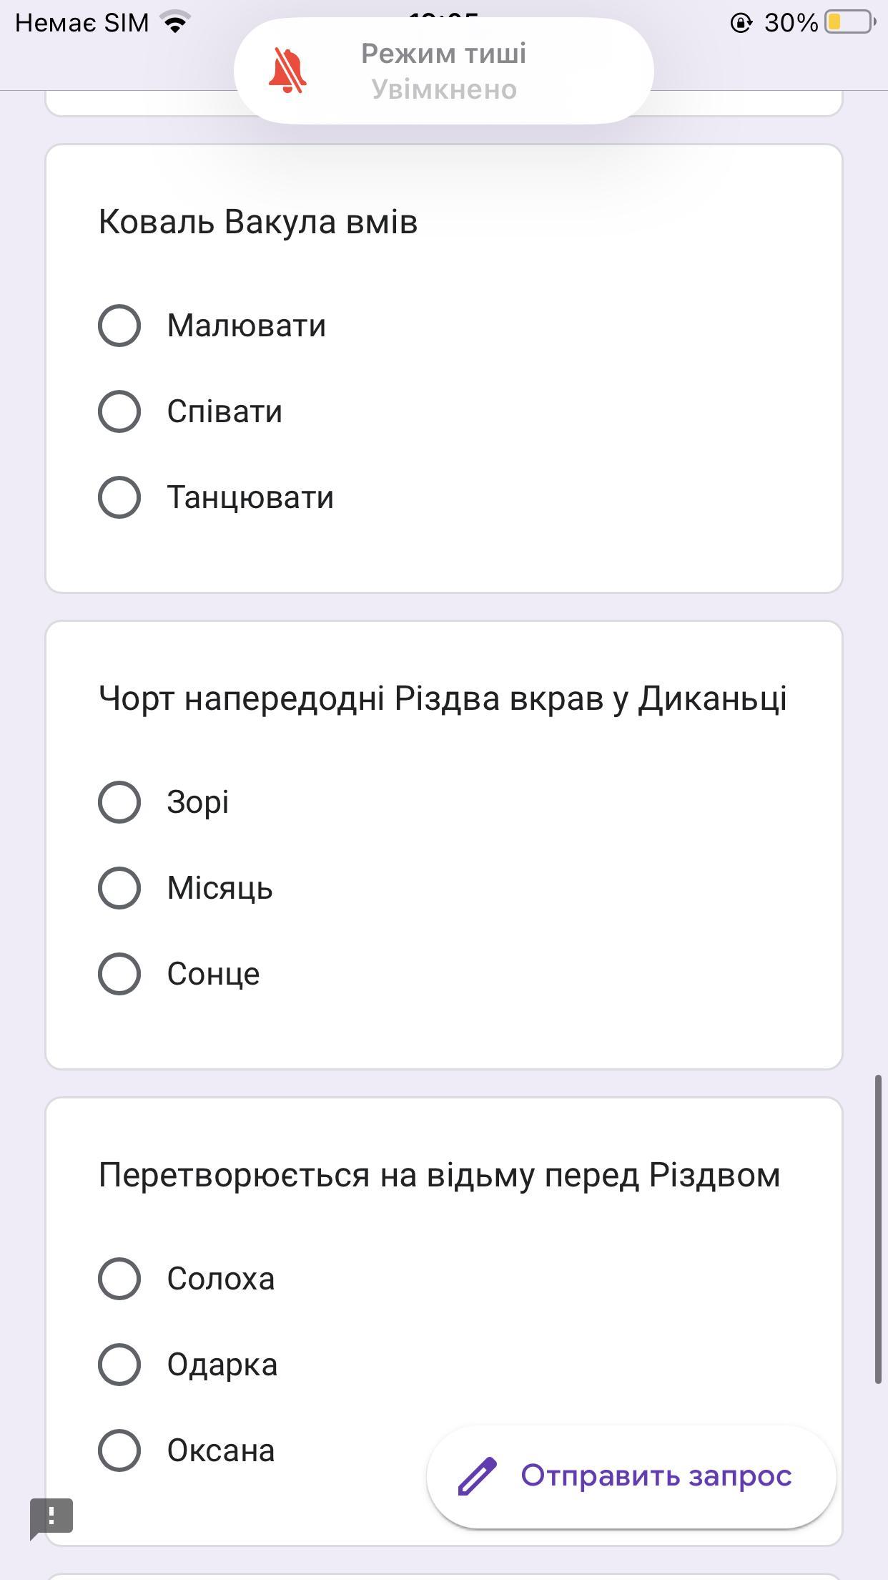888x1580 pixels.
Task: Tap the rotation lock status icon
Action: (x=741, y=24)
